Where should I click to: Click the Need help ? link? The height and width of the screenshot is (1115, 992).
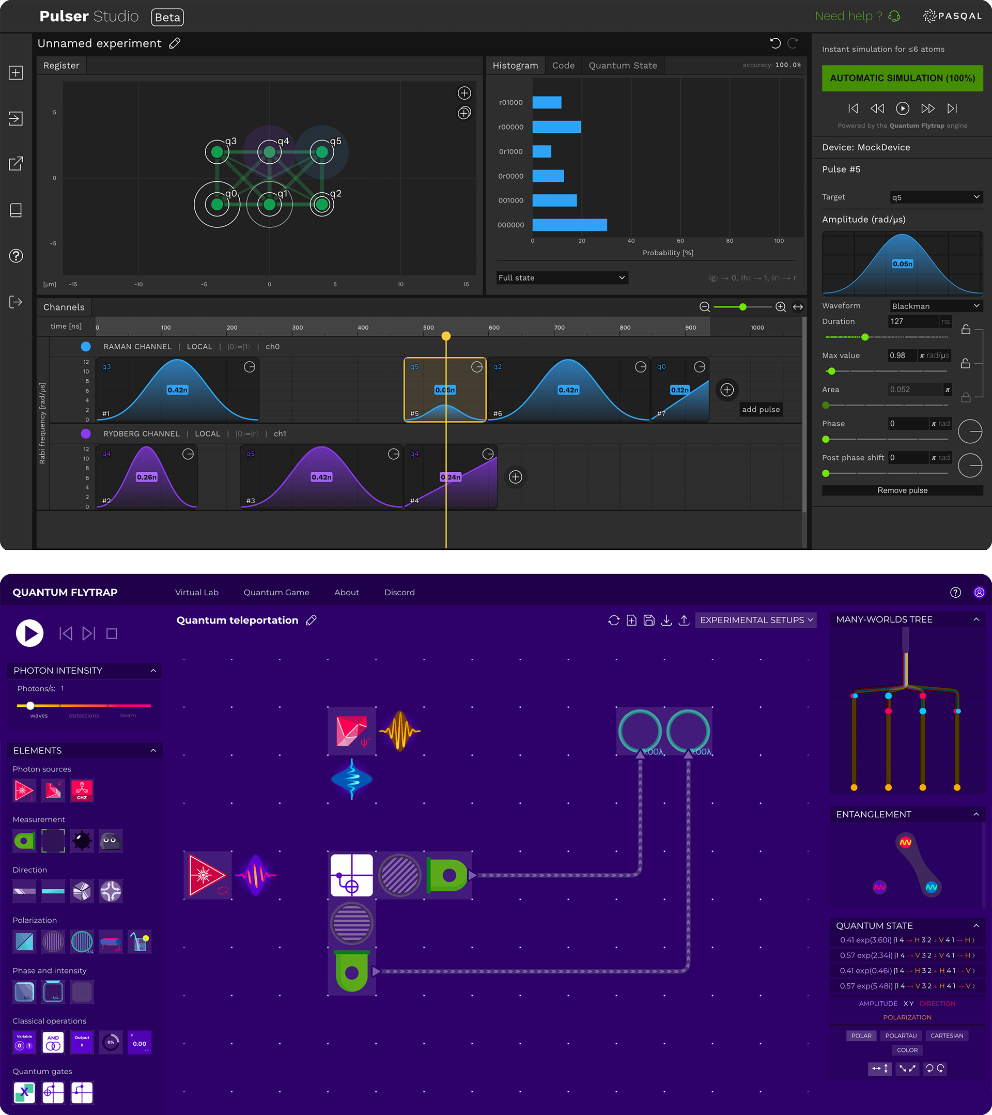pos(848,17)
